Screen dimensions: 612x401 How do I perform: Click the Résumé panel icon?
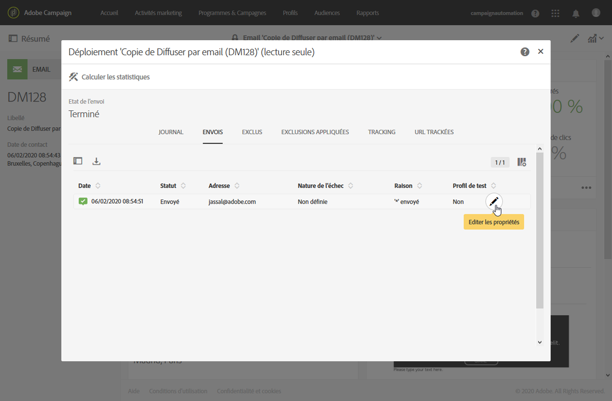pyautogui.click(x=13, y=39)
